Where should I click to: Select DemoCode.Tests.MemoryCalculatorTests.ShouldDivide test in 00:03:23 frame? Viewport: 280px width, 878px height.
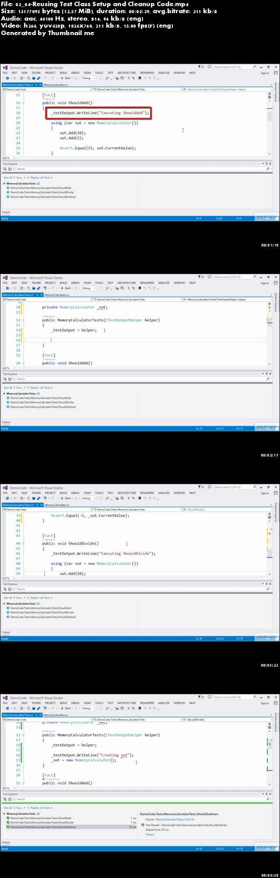(42, 612)
